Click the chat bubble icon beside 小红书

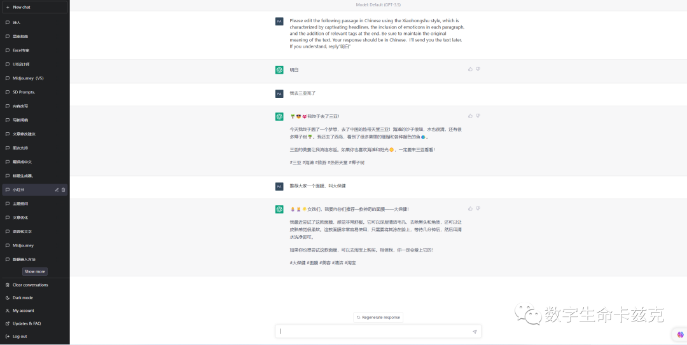tap(8, 189)
